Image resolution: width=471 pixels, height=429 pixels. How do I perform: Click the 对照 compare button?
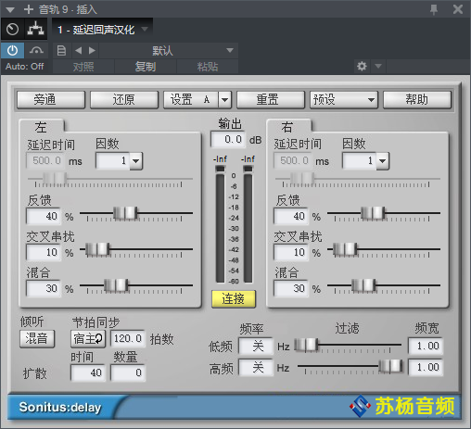(x=83, y=67)
